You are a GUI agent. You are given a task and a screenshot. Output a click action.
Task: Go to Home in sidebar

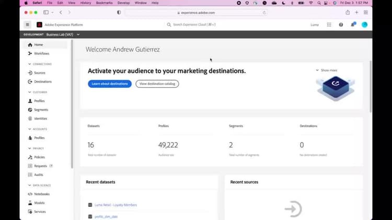(x=45, y=45)
